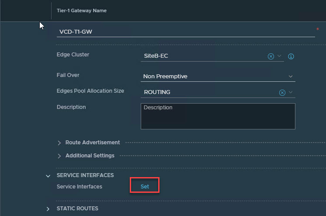The width and height of the screenshot is (326, 216).
Task: Open the Fail Over dropdown arrow
Action: (291, 77)
